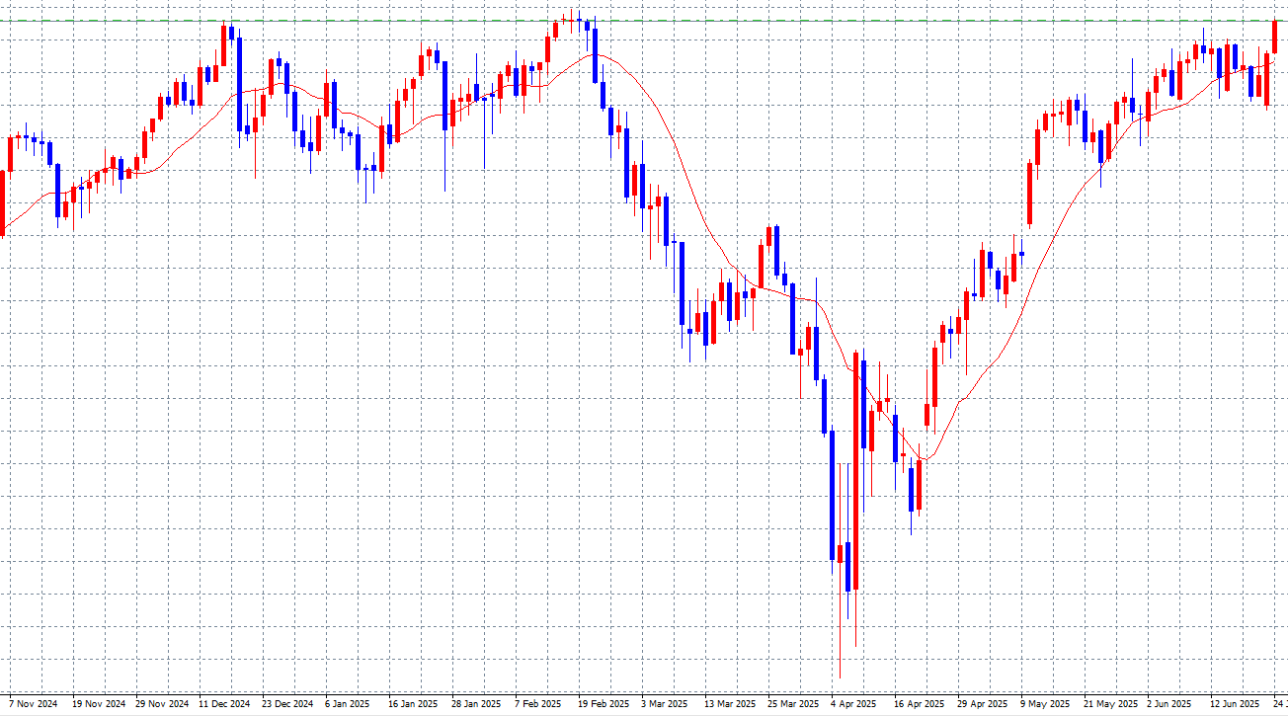Select the 12 Jun 2025 date label
The image size is (1288, 717).
pos(1236,704)
